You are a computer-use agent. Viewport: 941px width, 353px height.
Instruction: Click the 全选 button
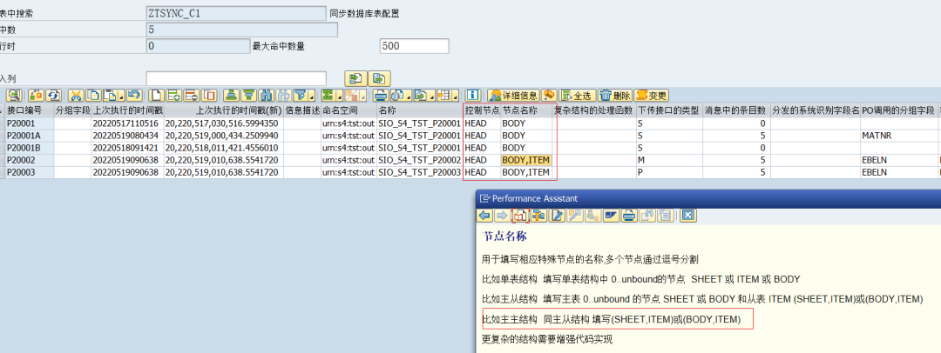578,96
